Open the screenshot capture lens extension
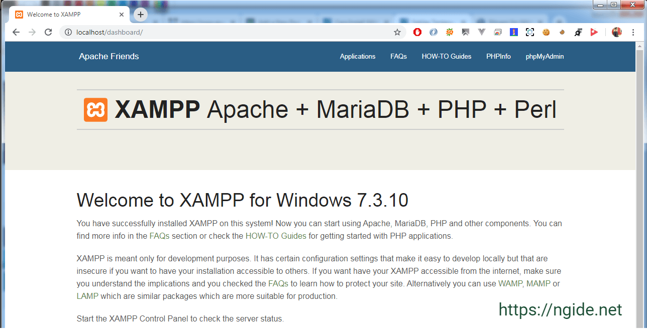This screenshot has width=647, height=329. tap(530, 32)
